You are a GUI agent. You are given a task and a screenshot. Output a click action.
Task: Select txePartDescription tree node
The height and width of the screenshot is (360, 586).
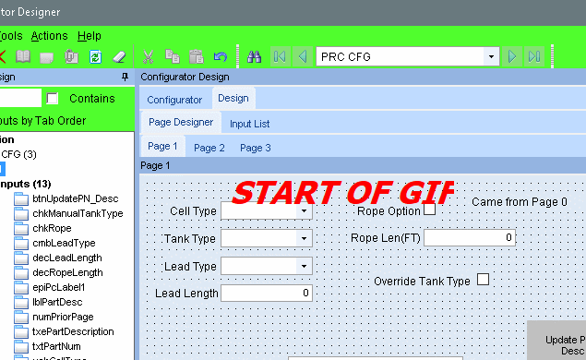73,331
